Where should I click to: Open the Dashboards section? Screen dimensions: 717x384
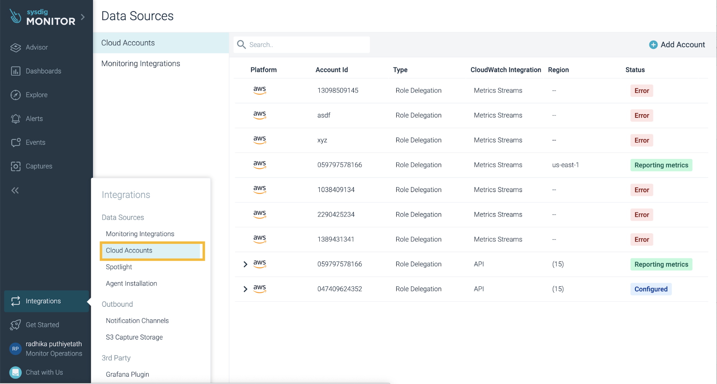point(43,71)
